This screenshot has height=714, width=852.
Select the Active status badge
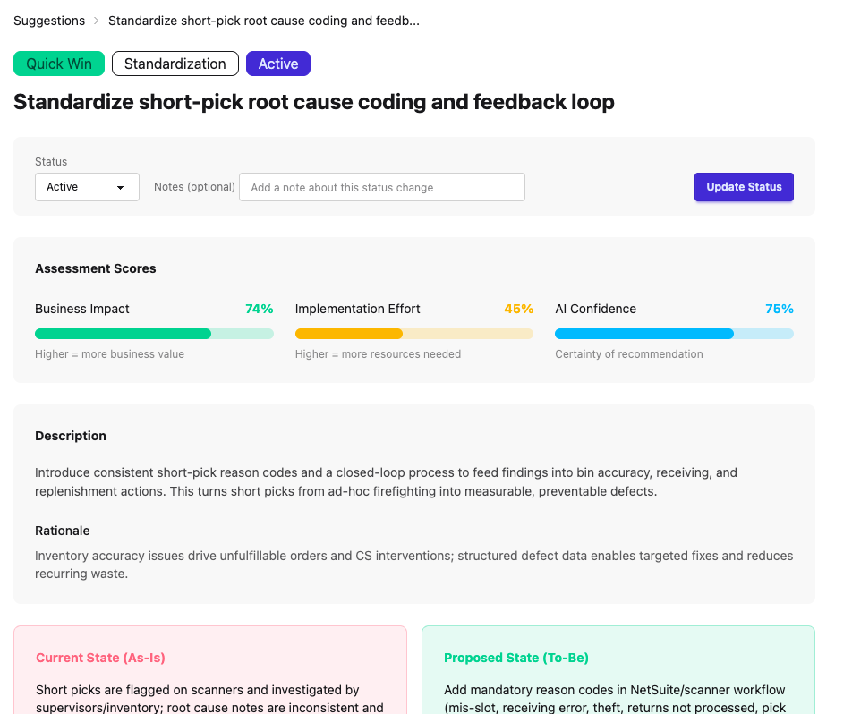pos(277,64)
